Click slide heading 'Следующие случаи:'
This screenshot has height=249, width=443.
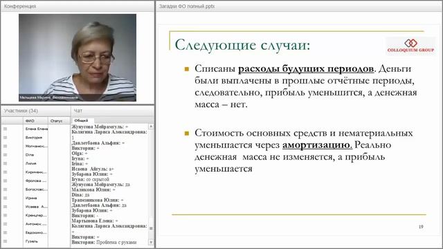[x=242, y=44]
